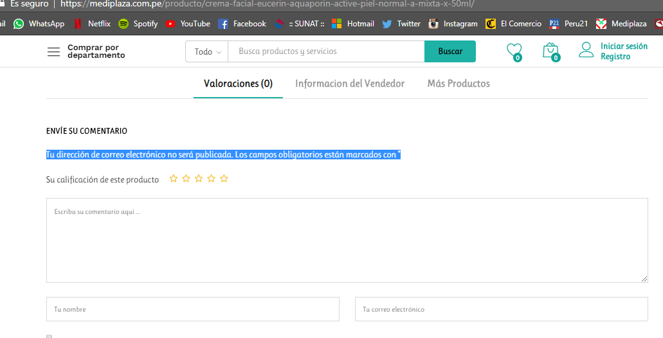Click the comment box resize handle
The height and width of the screenshot is (338, 663).
(x=644, y=279)
